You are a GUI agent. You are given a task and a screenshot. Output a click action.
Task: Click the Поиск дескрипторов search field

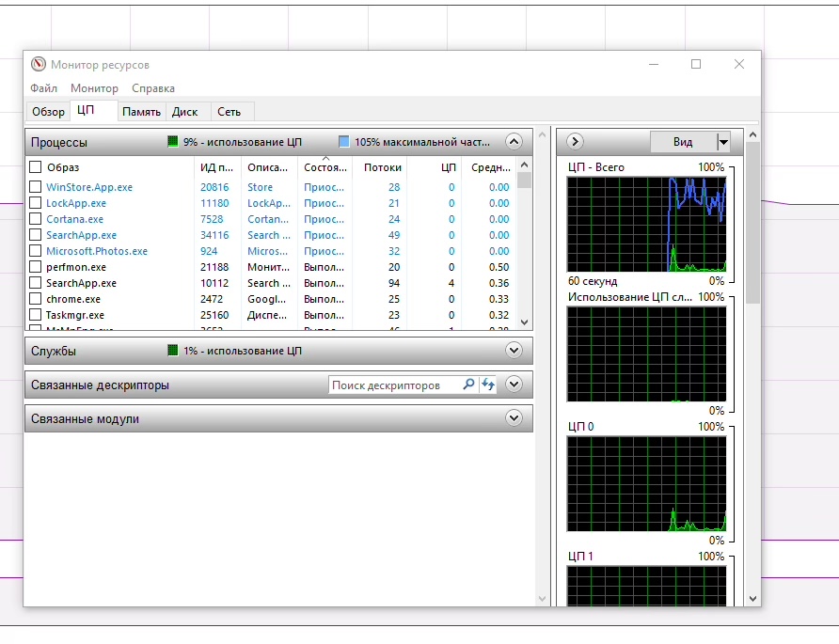point(394,385)
